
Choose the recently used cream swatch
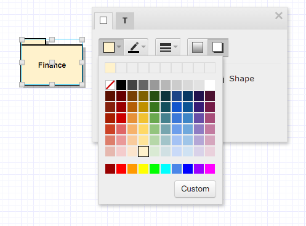click(110, 68)
